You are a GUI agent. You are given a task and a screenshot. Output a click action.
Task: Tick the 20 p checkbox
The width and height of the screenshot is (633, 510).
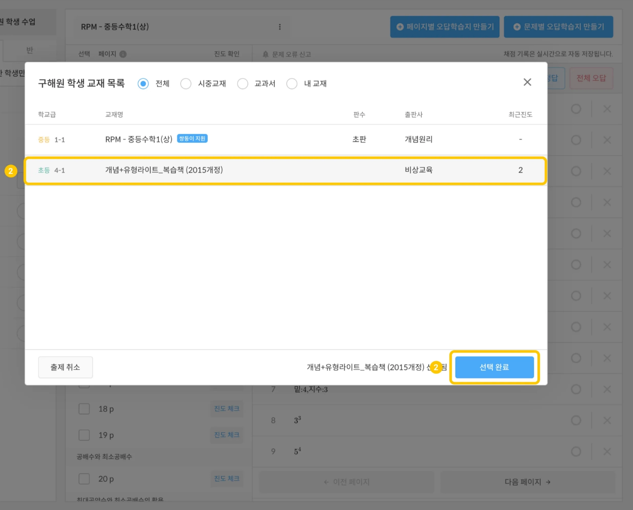(84, 479)
